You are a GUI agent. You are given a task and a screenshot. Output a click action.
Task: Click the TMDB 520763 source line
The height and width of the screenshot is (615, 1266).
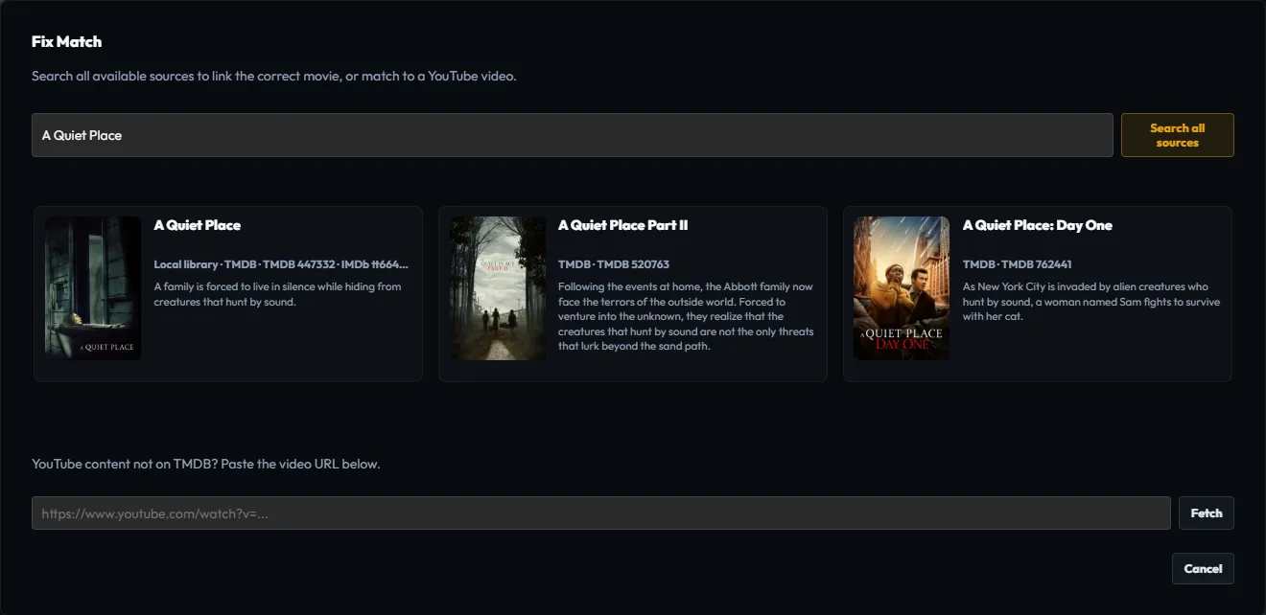(614, 264)
